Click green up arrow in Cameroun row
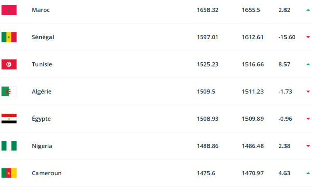 click(x=308, y=173)
